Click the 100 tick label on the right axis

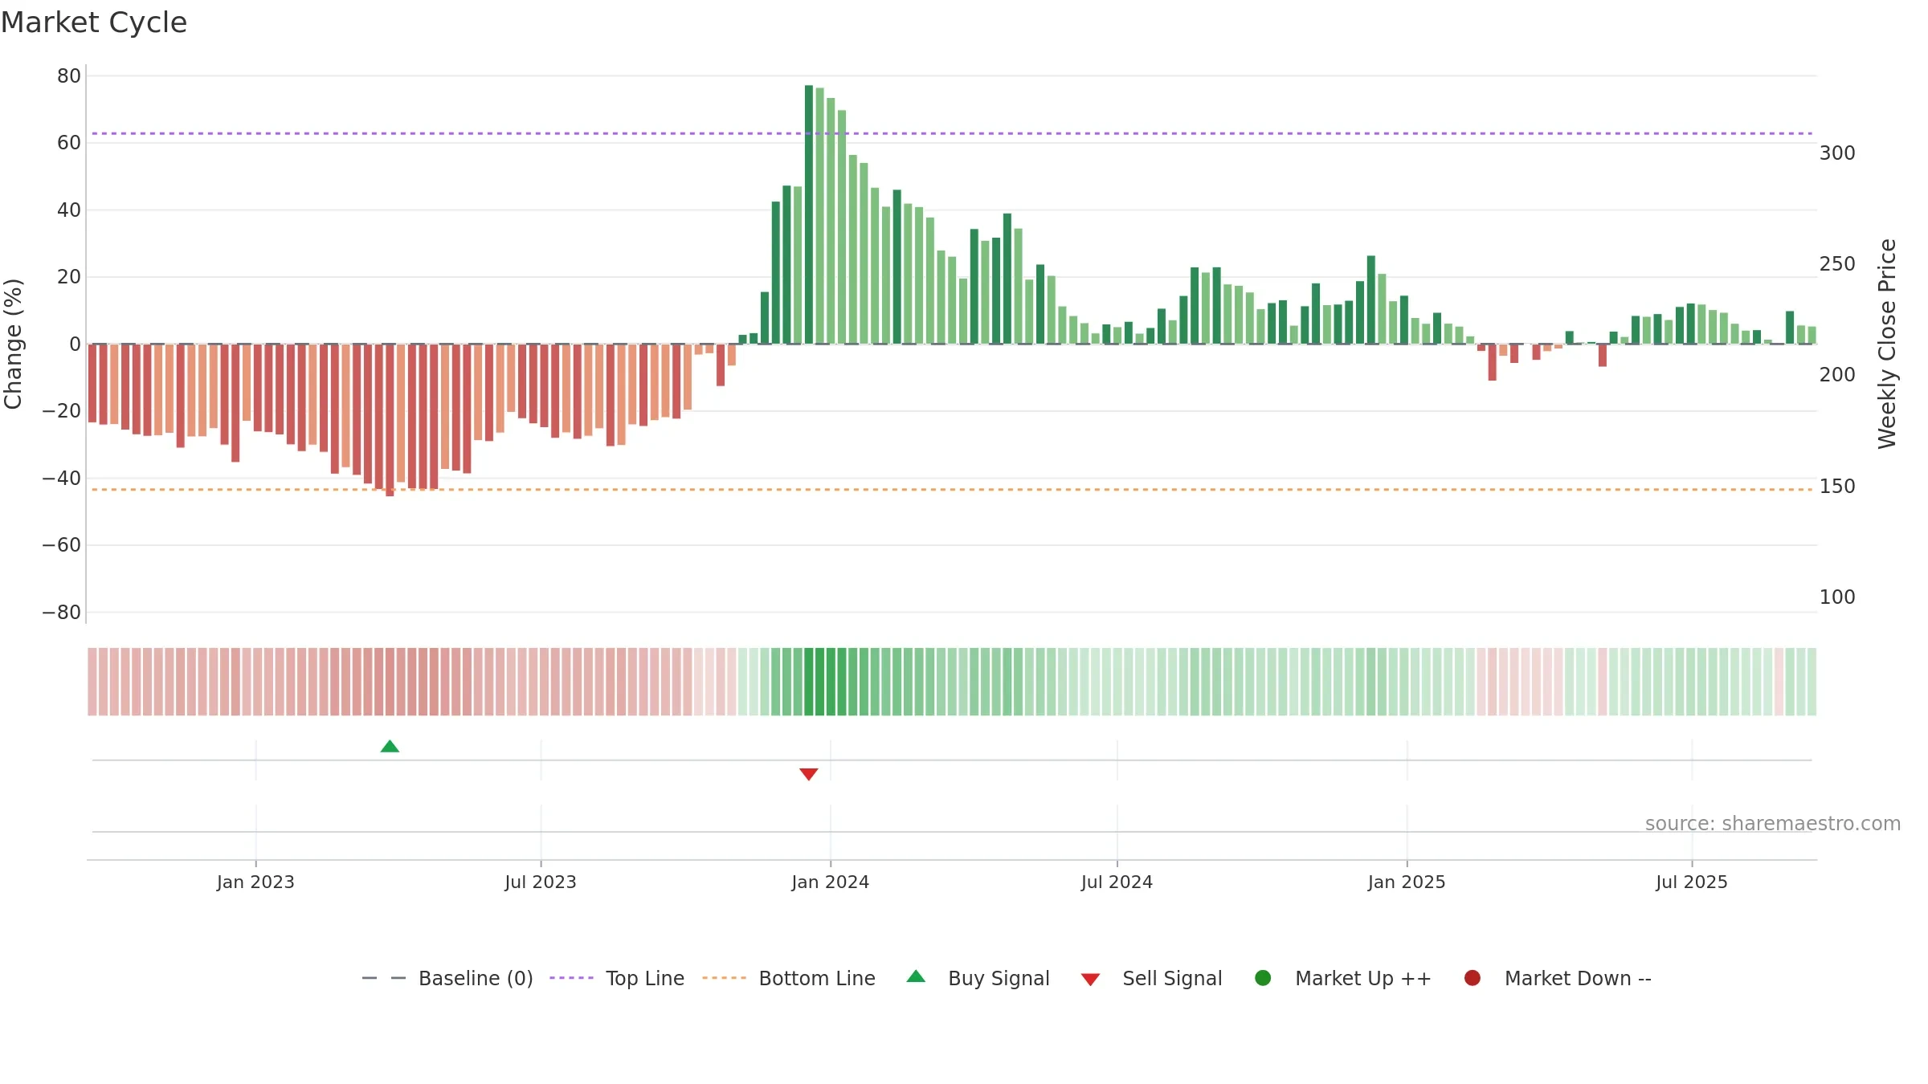(x=1837, y=597)
